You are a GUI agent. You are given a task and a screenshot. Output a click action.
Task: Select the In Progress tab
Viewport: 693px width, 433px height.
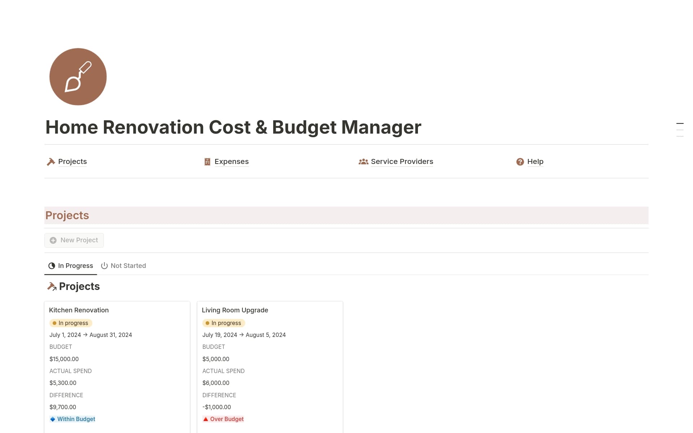(x=75, y=265)
